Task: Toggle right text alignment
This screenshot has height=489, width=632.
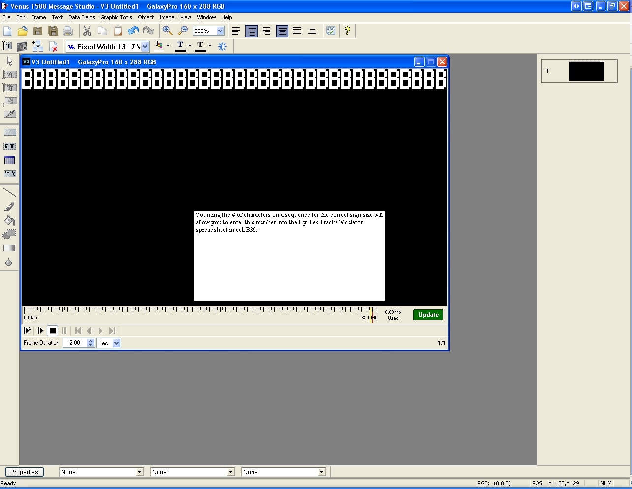Action: coord(266,31)
